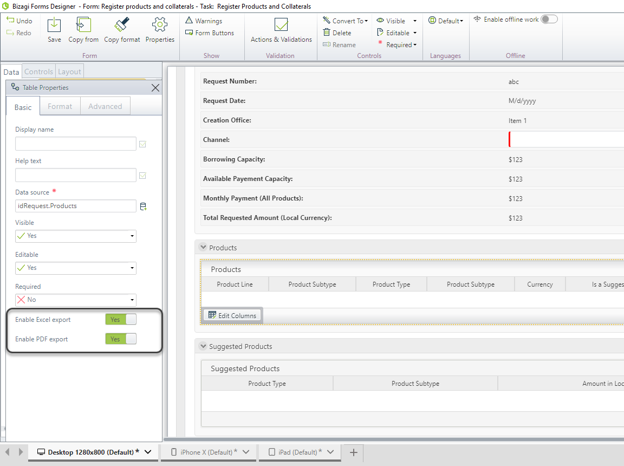Turn off Enable Excel export
Screen dimensions: 624x466
coord(121,319)
